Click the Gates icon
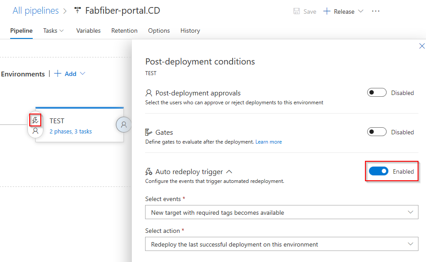Screen dimensions: 426x262 pyautogui.click(x=148, y=132)
